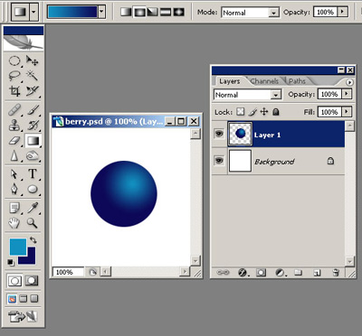Open the tool preset picker arrow

[x=33, y=12]
